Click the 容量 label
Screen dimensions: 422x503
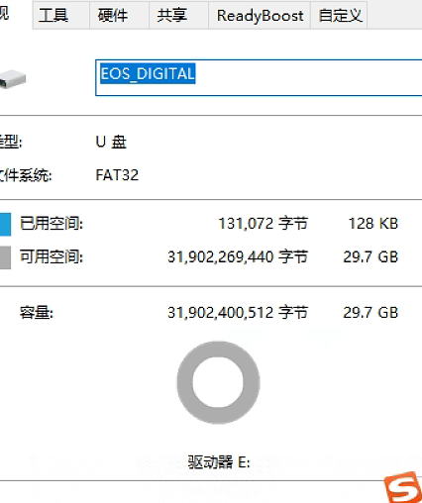point(37,312)
